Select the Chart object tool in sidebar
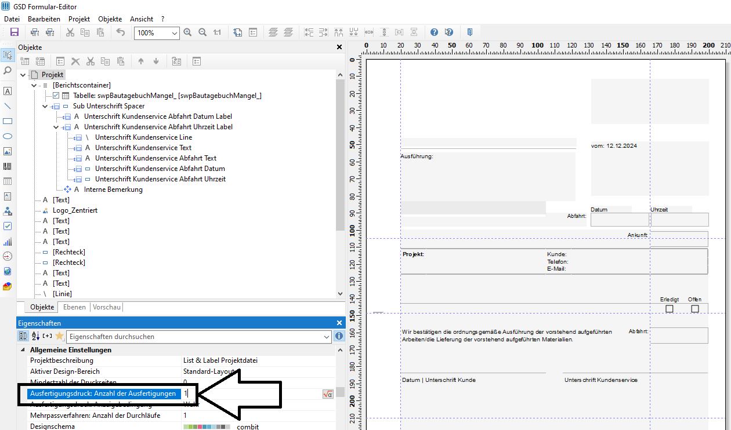Screen dimensions: 731x430 (x=8, y=241)
